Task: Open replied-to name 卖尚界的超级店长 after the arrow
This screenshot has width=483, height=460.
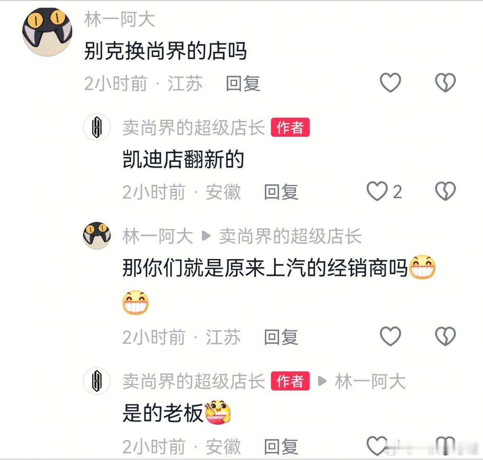Action: tap(290, 236)
